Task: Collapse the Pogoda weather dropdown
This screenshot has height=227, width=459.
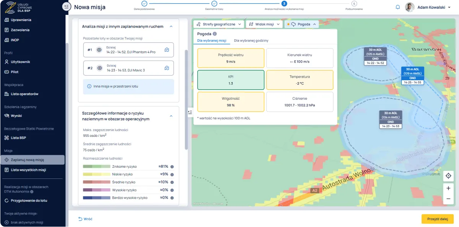Action: point(302,24)
